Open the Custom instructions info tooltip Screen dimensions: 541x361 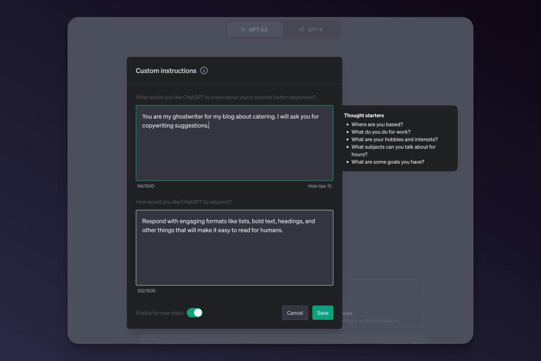(x=203, y=70)
